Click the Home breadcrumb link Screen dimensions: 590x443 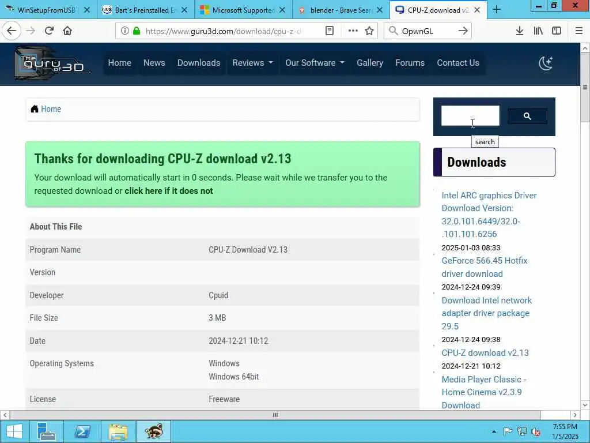coord(51,109)
